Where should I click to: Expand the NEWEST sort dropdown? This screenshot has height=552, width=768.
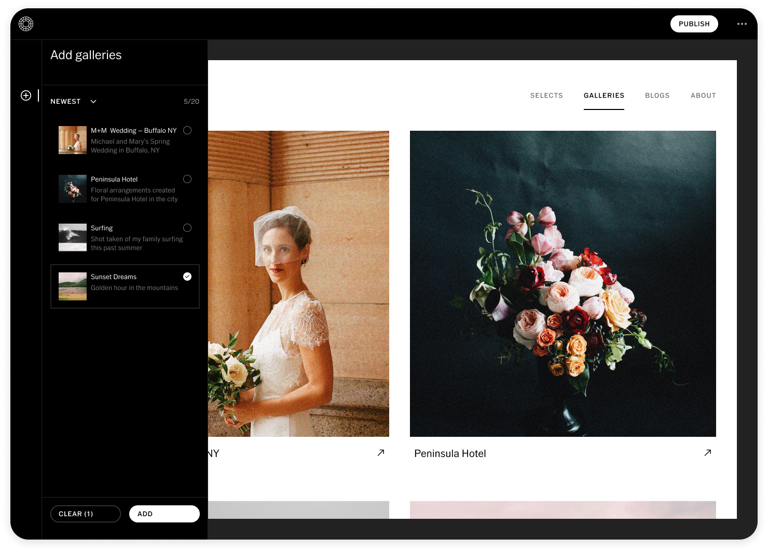pos(73,102)
